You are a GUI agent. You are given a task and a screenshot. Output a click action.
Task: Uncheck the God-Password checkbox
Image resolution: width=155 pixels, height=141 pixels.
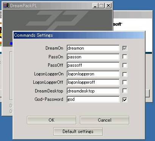tap(125, 100)
